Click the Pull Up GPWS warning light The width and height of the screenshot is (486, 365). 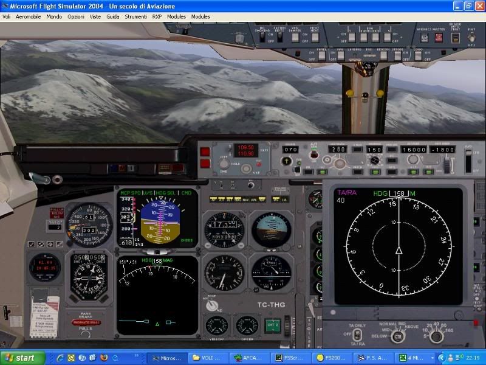coord(56,213)
